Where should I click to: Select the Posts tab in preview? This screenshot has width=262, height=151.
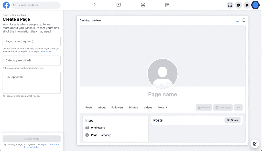89,107
